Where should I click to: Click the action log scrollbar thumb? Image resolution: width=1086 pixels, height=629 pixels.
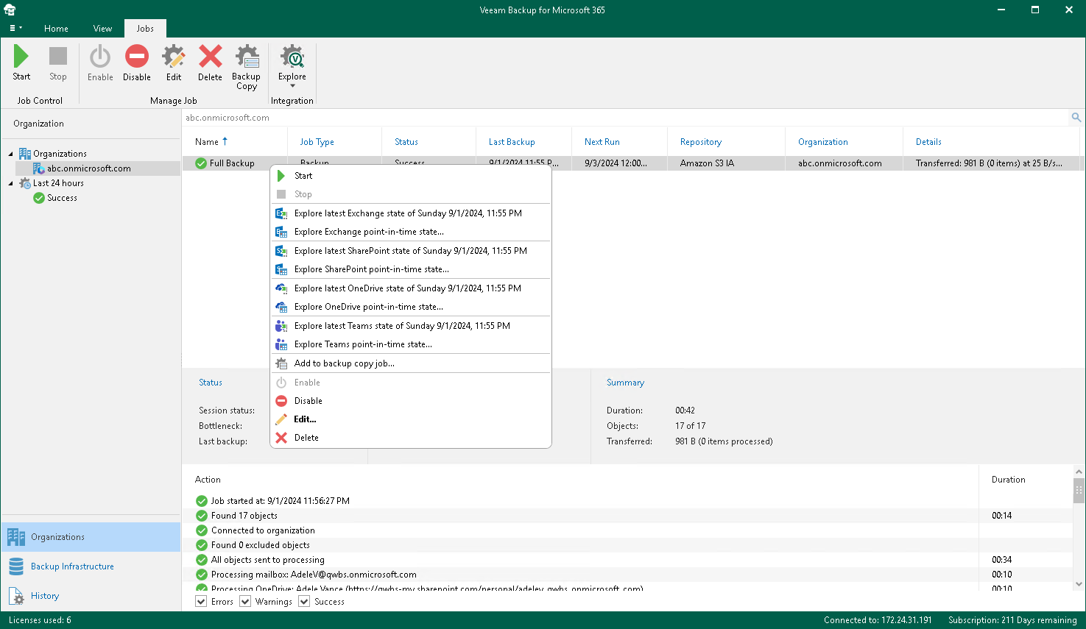1079,490
